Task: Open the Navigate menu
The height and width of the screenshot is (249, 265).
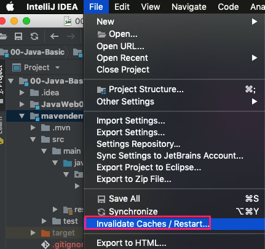Action: [x=189, y=7]
